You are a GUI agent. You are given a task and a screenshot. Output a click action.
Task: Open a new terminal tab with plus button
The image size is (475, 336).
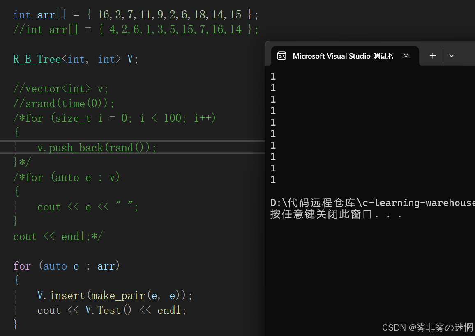433,56
